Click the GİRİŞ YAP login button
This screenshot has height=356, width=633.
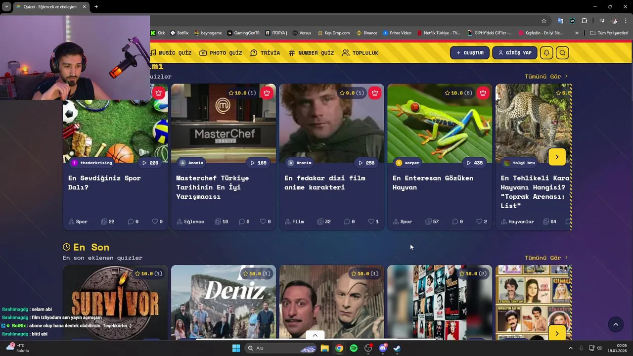pos(514,53)
